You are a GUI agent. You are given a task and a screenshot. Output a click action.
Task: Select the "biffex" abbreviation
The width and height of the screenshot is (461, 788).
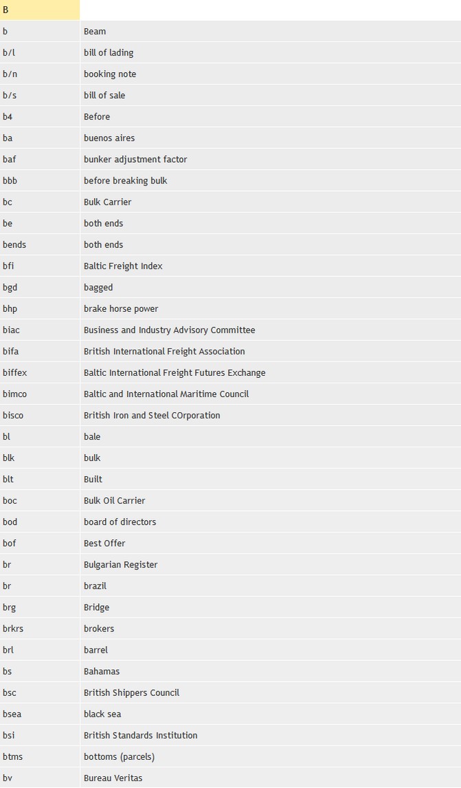(x=15, y=372)
